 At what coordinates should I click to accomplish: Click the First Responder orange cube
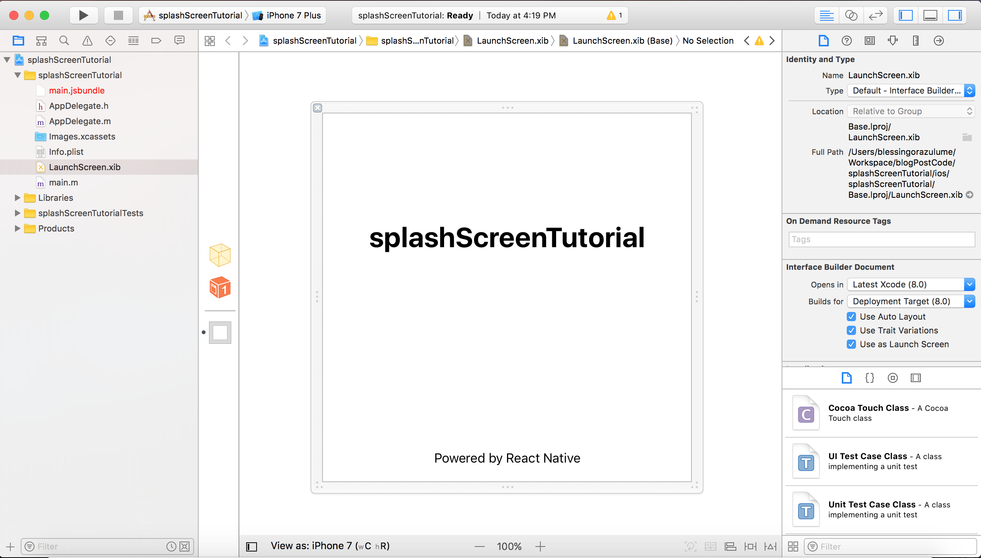pyautogui.click(x=220, y=287)
